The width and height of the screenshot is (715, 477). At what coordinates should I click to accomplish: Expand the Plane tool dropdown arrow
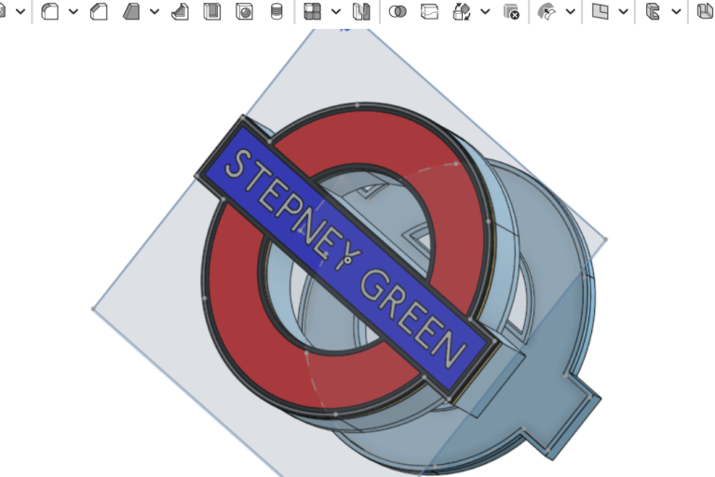[624, 12]
